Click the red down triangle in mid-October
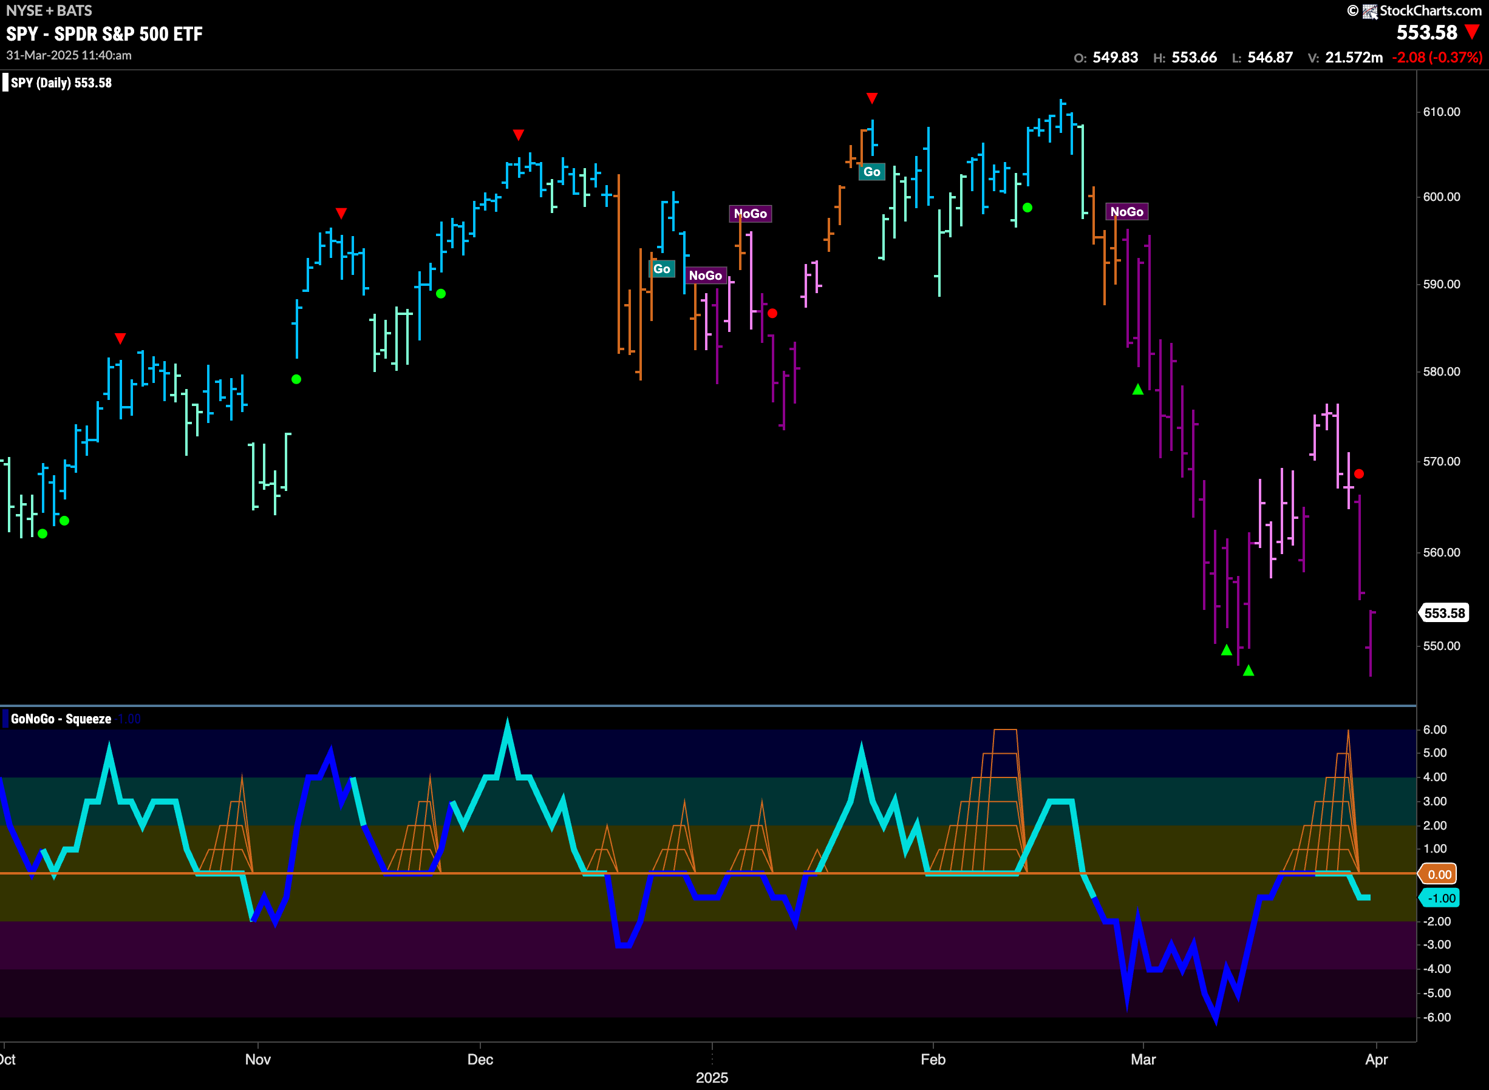This screenshot has width=1489, height=1090. pos(120,339)
